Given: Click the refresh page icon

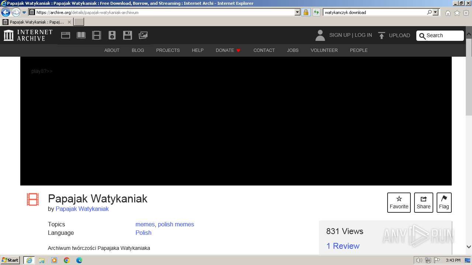Looking at the screenshot, I should pyautogui.click(x=316, y=12).
